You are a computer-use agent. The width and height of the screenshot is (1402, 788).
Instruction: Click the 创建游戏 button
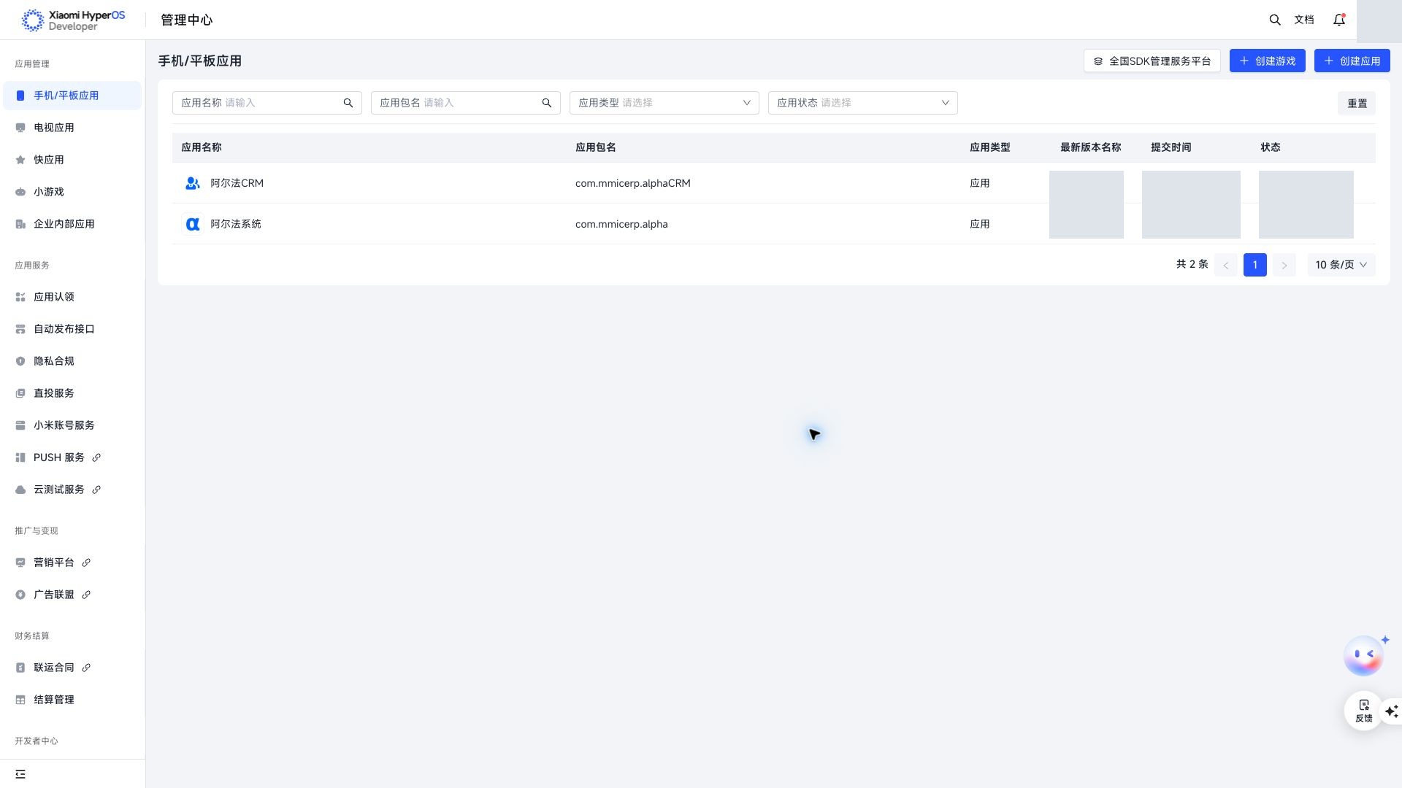coord(1268,61)
